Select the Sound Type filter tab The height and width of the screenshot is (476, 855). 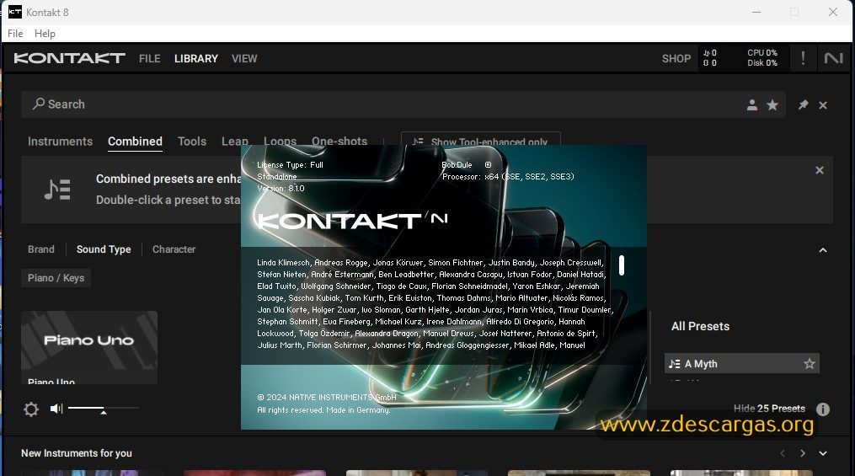[104, 249]
